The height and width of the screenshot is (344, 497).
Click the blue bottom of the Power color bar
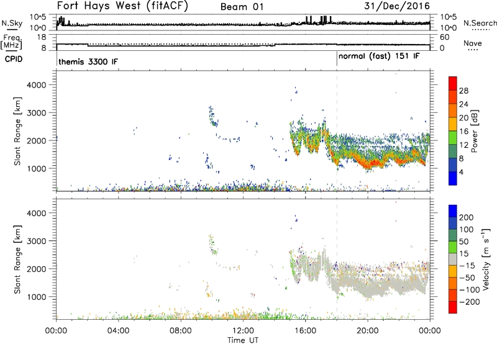(x=453, y=178)
